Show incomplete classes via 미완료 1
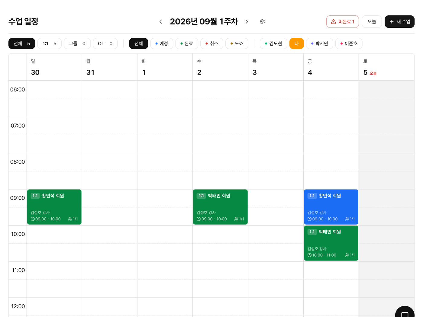This screenshot has width=423, height=317. (x=343, y=22)
